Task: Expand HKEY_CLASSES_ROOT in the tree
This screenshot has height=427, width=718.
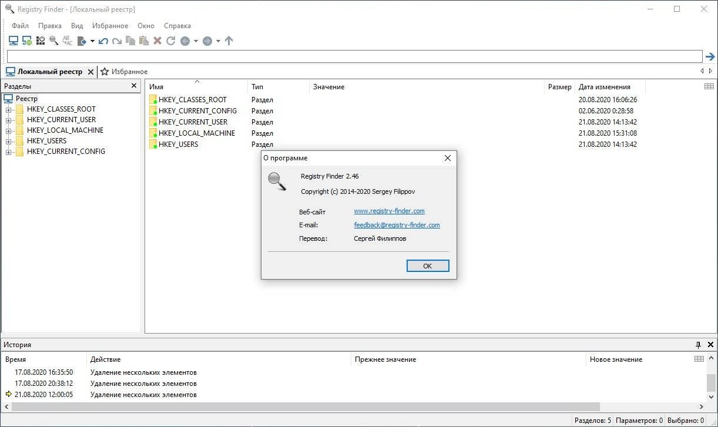Action: [9, 109]
